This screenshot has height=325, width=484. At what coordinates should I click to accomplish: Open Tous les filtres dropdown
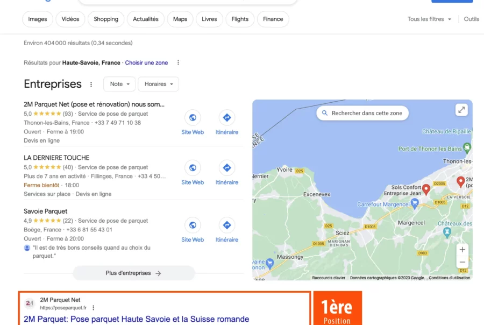pos(429,19)
